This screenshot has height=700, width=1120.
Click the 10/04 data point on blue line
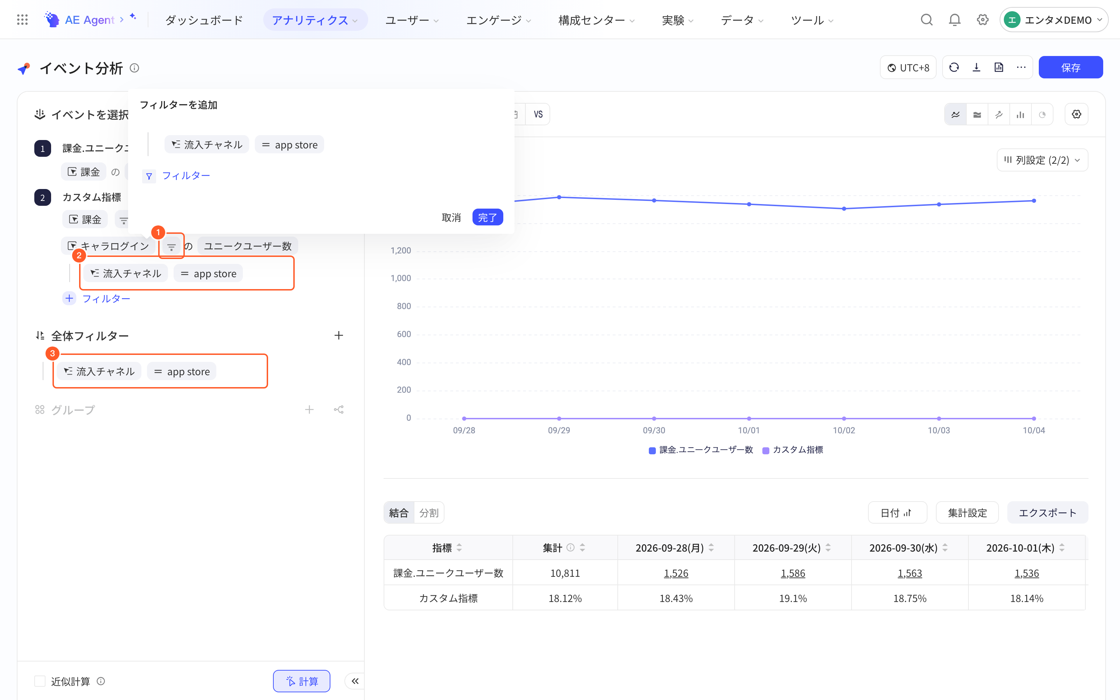coord(1034,201)
